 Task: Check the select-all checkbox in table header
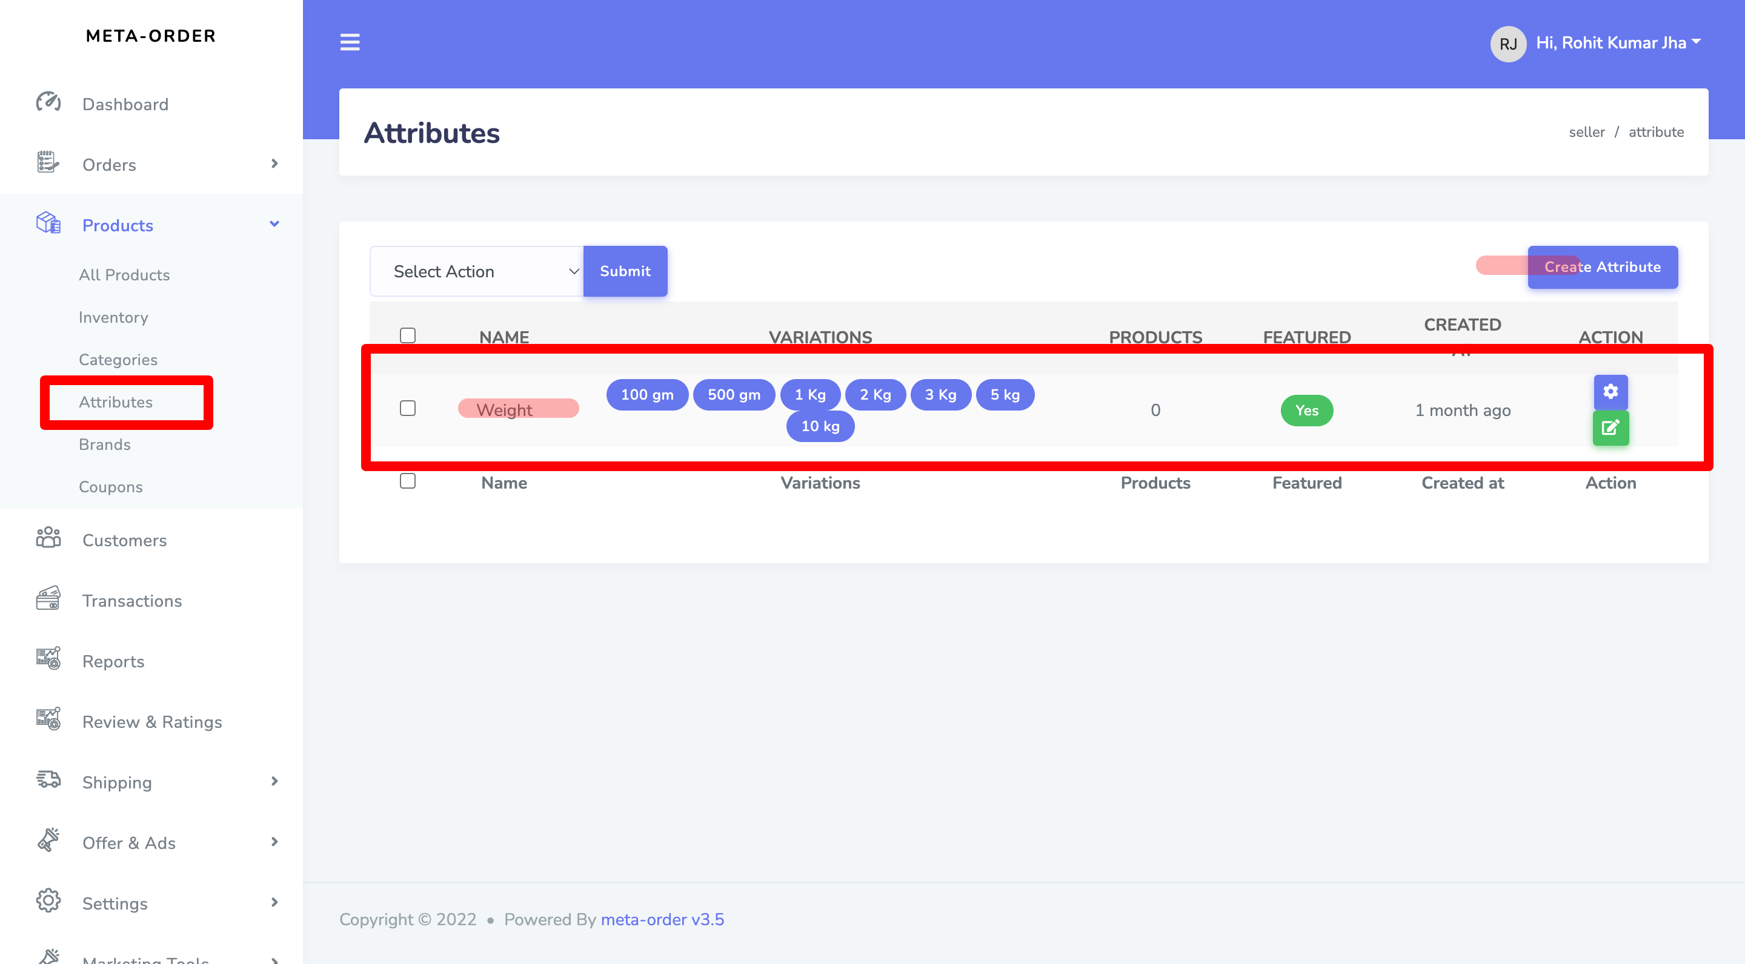tap(407, 336)
